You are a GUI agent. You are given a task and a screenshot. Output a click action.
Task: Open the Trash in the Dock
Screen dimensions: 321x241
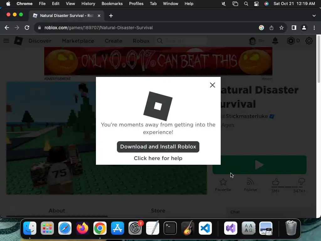click(291, 228)
